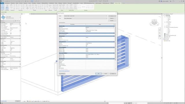Collapse the Horizontal Grid parameter group
The image size is (185, 104).
tap(114, 42)
